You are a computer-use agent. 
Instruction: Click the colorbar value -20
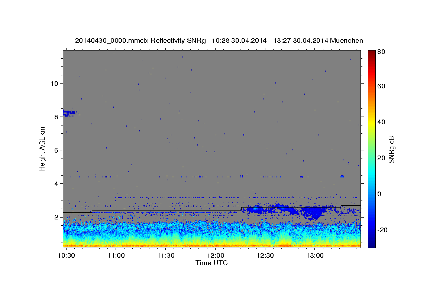(383, 230)
